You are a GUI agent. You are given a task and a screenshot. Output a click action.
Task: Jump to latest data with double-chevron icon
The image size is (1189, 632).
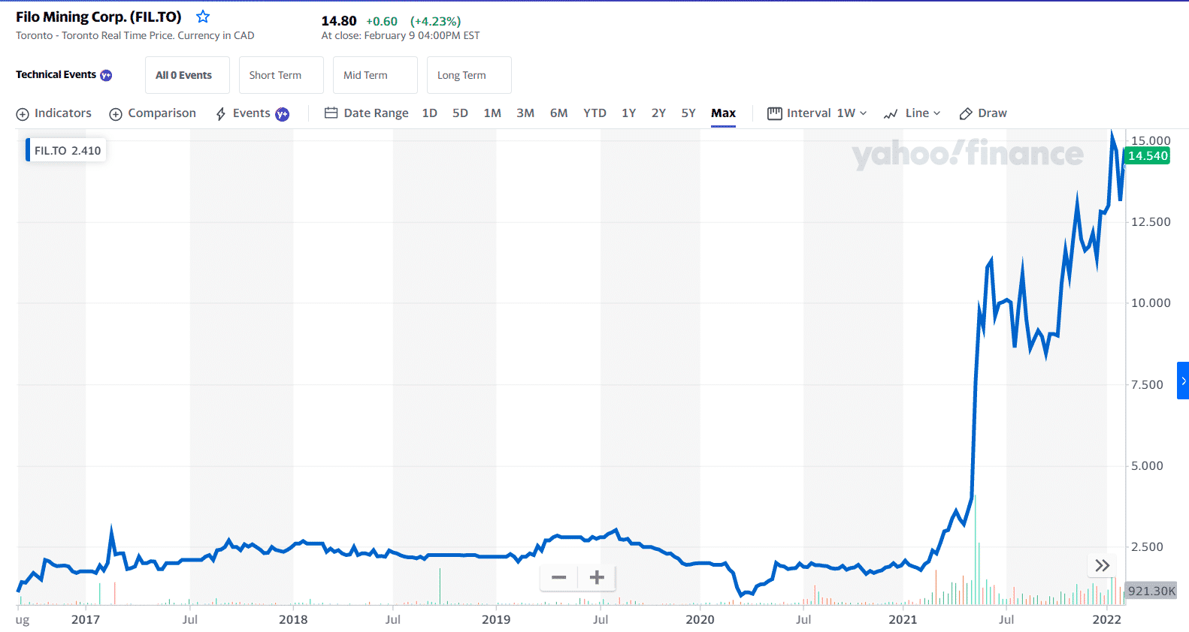click(x=1103, y=565)
